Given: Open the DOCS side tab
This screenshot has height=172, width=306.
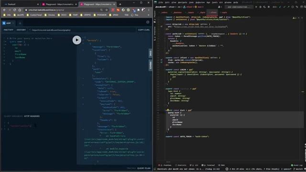Looking at the screenshot, I should coord(151,53).
